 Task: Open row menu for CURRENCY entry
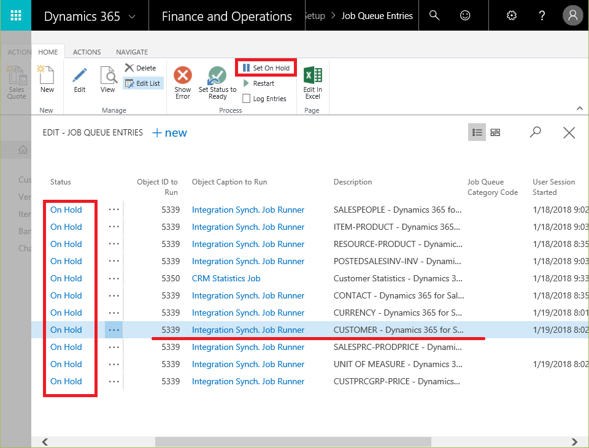(114, 313)
